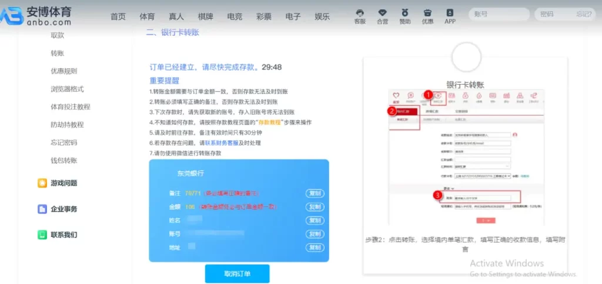Select 电竞 in the top navigation

235,16
